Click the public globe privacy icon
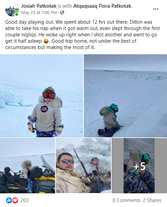 (62, 12)
